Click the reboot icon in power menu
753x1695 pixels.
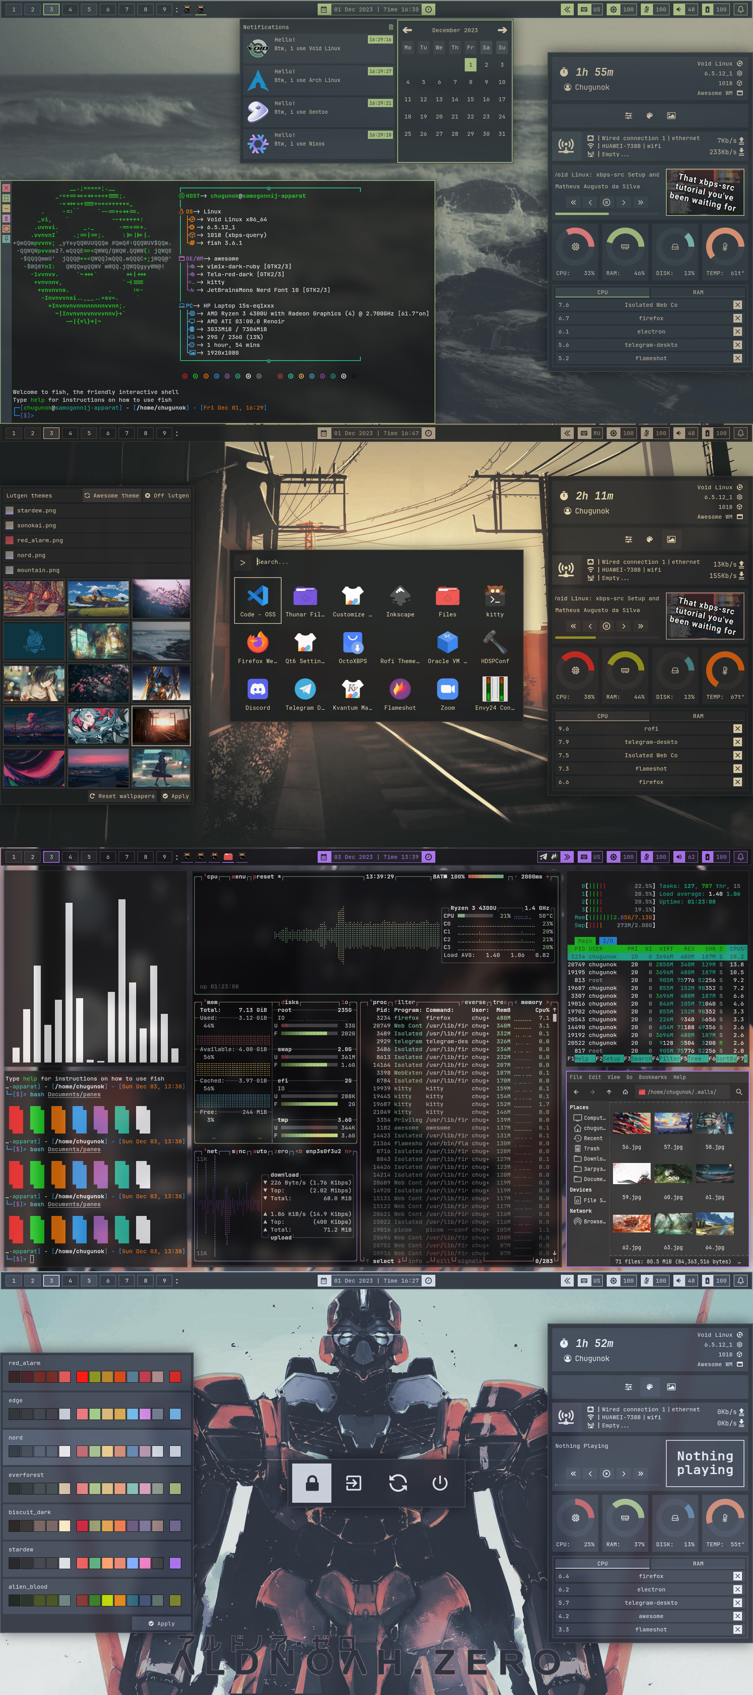398,1482
